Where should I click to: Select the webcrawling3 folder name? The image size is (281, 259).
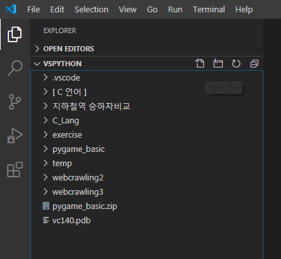click(78, 192)
